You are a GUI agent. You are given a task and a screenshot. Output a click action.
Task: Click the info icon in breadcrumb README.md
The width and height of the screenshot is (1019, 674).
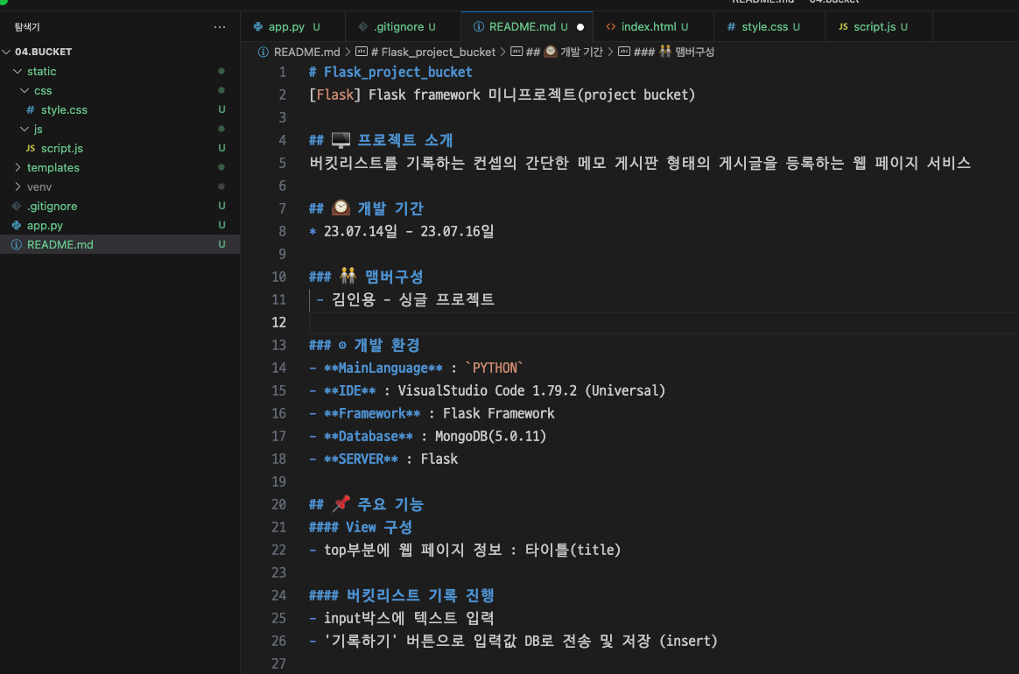(x=264, y=52)
